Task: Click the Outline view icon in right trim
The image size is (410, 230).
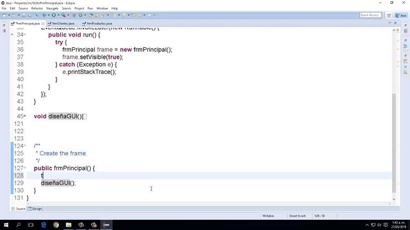Action: 406,46
